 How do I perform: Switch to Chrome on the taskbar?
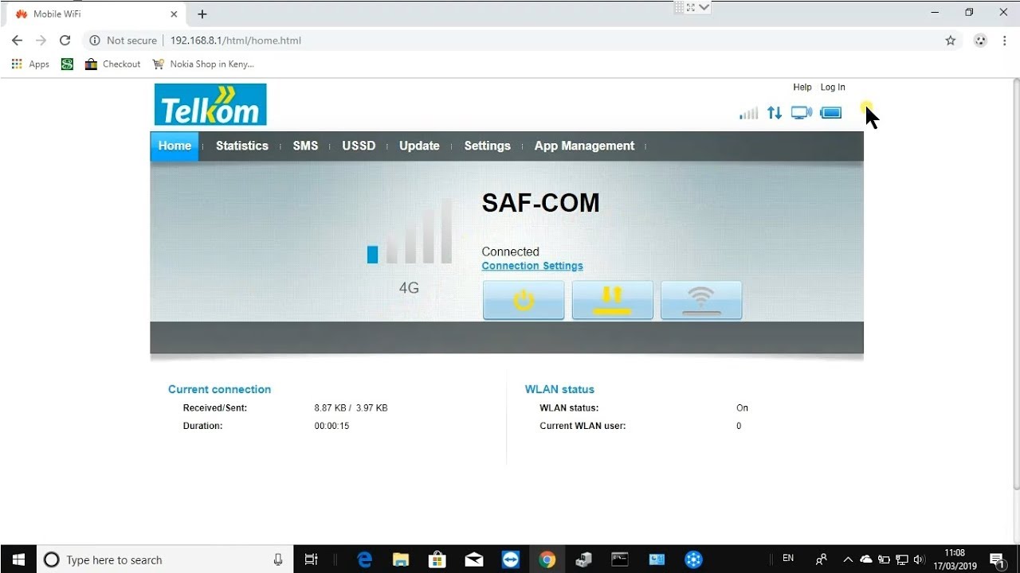(547, 559)
